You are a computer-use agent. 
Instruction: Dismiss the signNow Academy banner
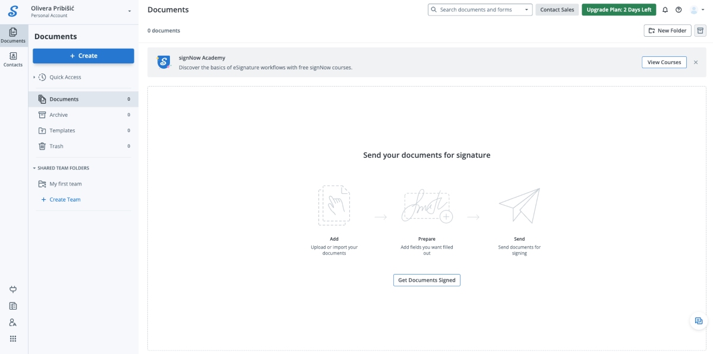[696, 62]
